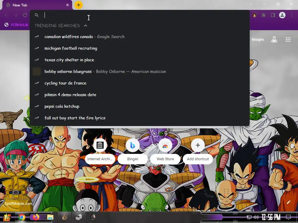Viewport: 298px width, 223px height.
Task: Open the Windows Start button
Action: 7,217
